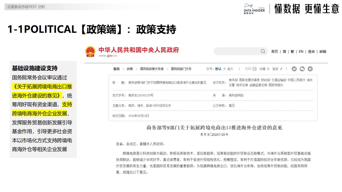Click the star icon beside 收藏

click(268, 69)
